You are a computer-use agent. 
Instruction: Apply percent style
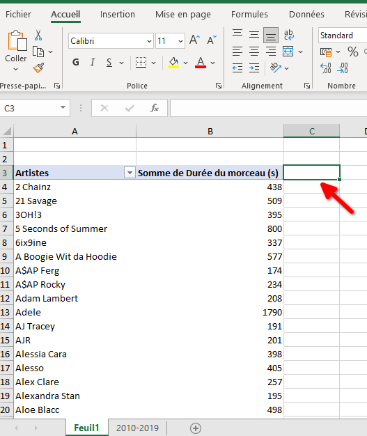coord(353,52)
